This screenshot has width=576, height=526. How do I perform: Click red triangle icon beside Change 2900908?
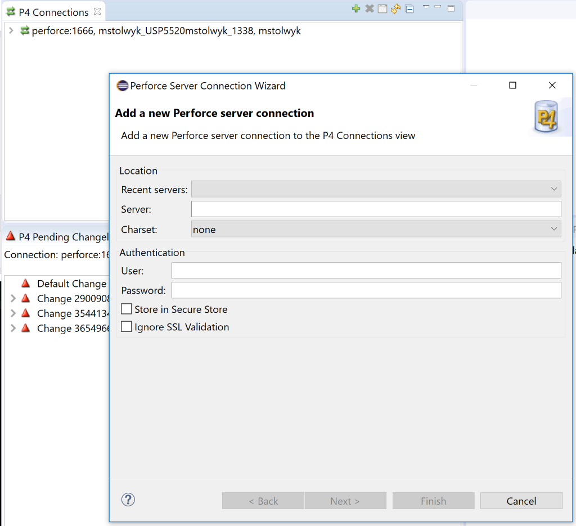click(25, 298)
